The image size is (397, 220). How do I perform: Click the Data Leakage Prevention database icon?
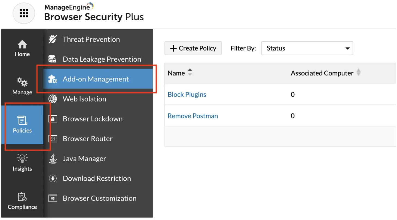coord(53,59)
